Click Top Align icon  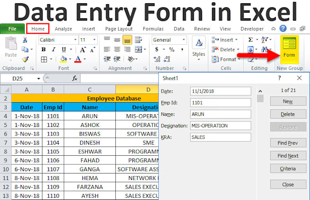point(107,39)
